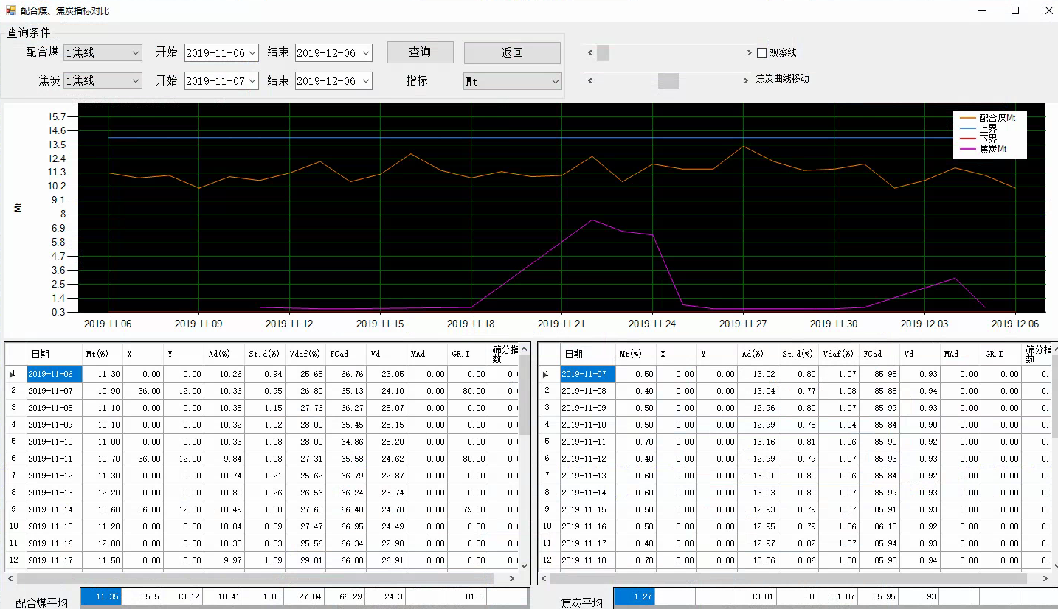Click the left arrow of the 观察线 slider

pyautogui.click(x=590, y=53)
